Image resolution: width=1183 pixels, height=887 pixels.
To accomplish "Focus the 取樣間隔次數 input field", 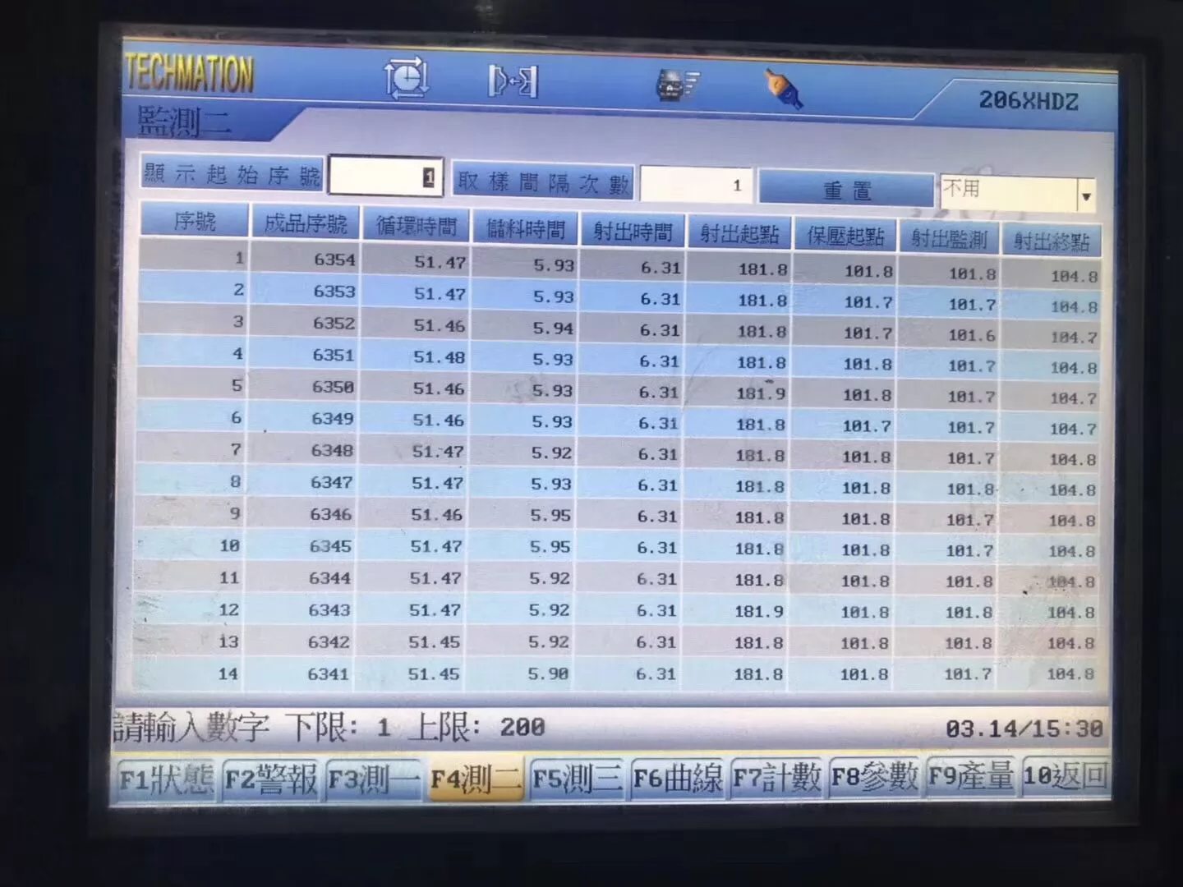I will pos(696,185).
